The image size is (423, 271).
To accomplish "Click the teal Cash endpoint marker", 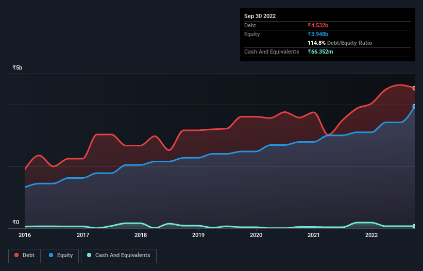I will pos(414,226).
